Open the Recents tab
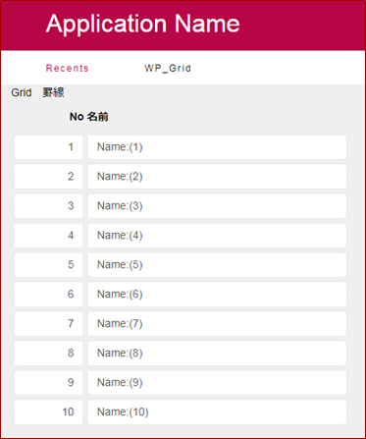 click(x=67, y=68)
